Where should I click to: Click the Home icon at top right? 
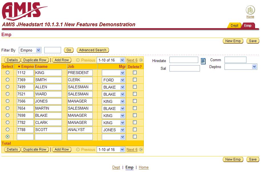coord(250,11)
